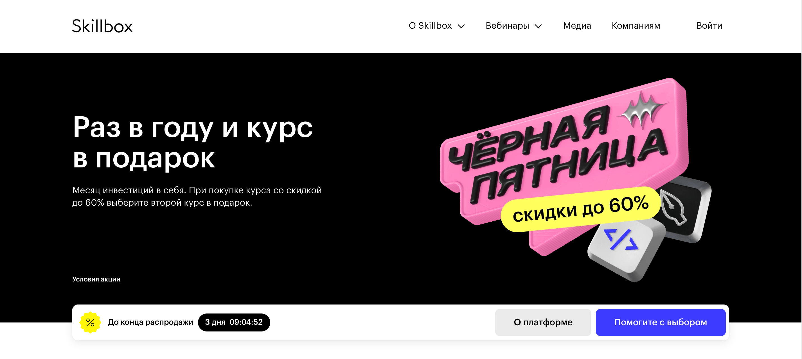Go to the "Медиа" section
Image resolution: width=802 pixels, height=359 pixels.
(577, 26)
